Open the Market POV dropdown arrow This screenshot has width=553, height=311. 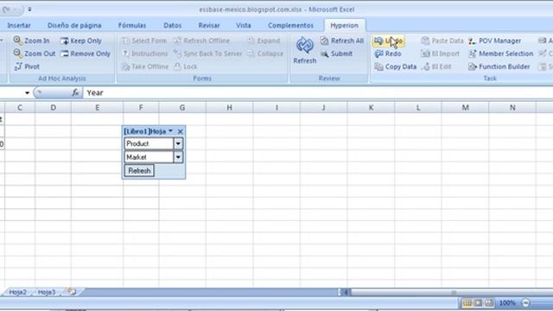pyautogui.click(x=178, y=157)
